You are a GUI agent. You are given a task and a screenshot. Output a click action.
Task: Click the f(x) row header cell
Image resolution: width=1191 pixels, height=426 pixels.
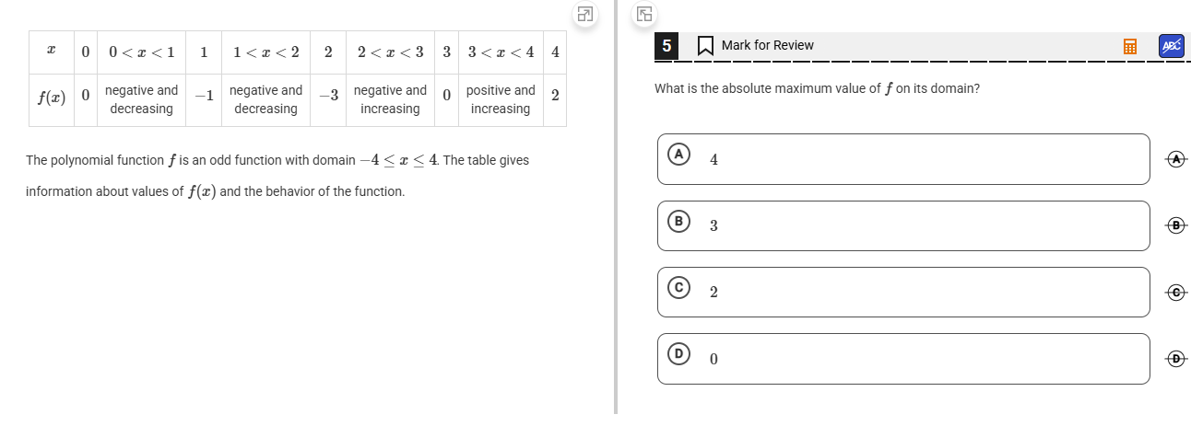click(51, 99)
